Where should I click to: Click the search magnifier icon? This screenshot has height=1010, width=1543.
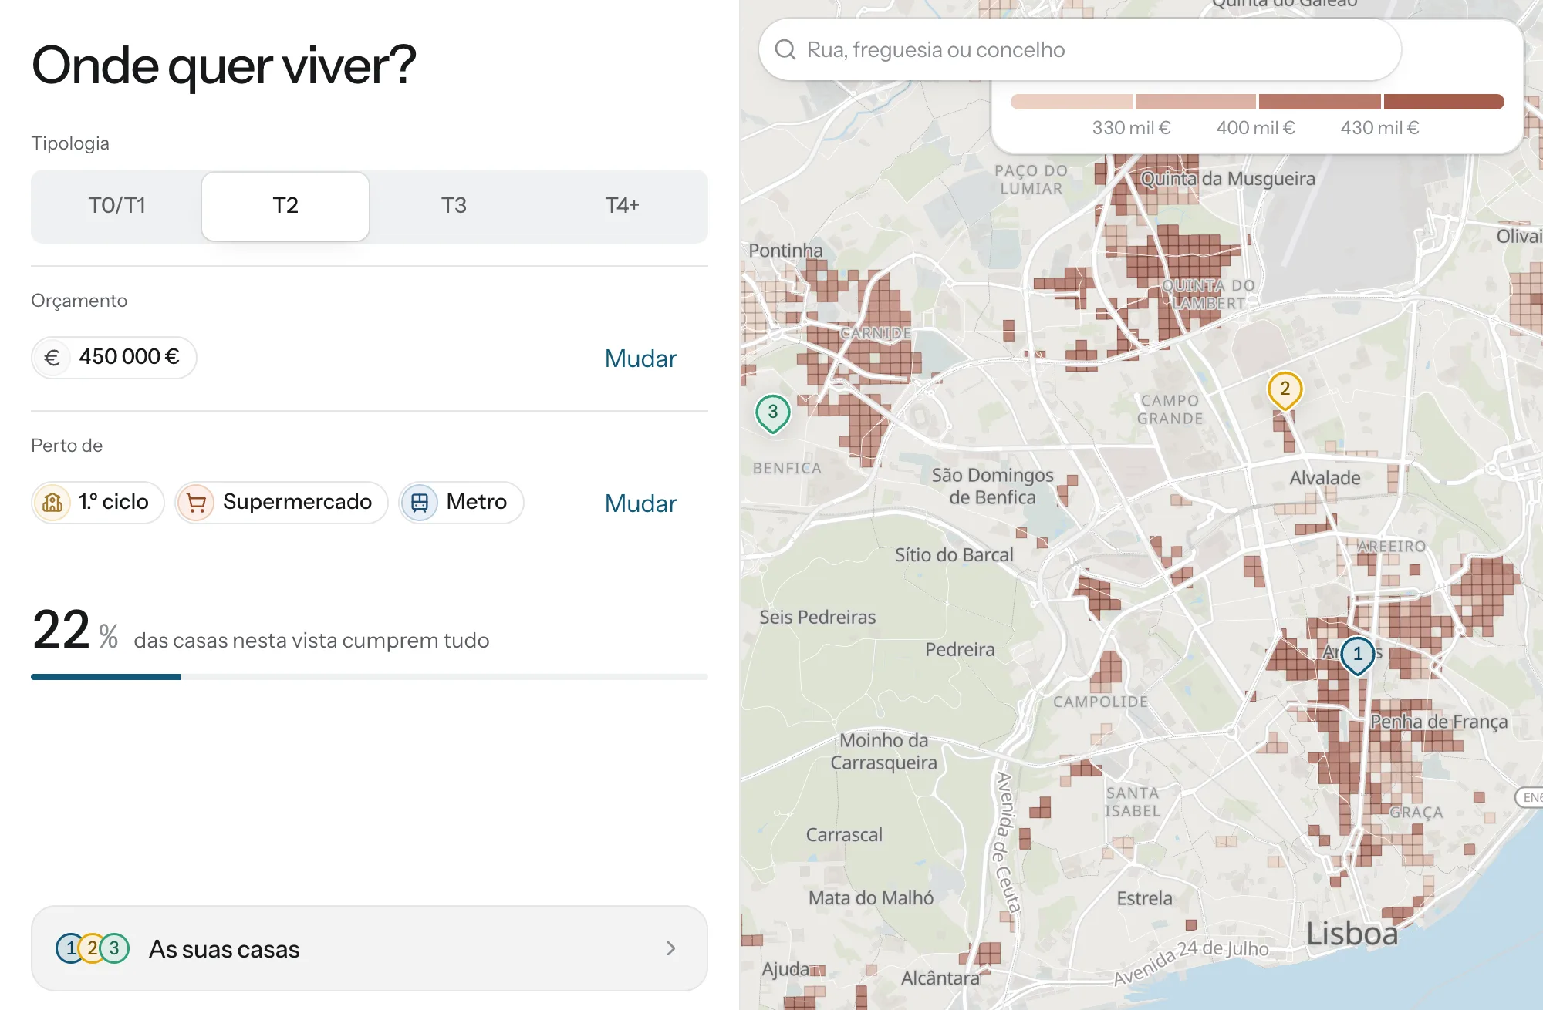tap(785, 49)
